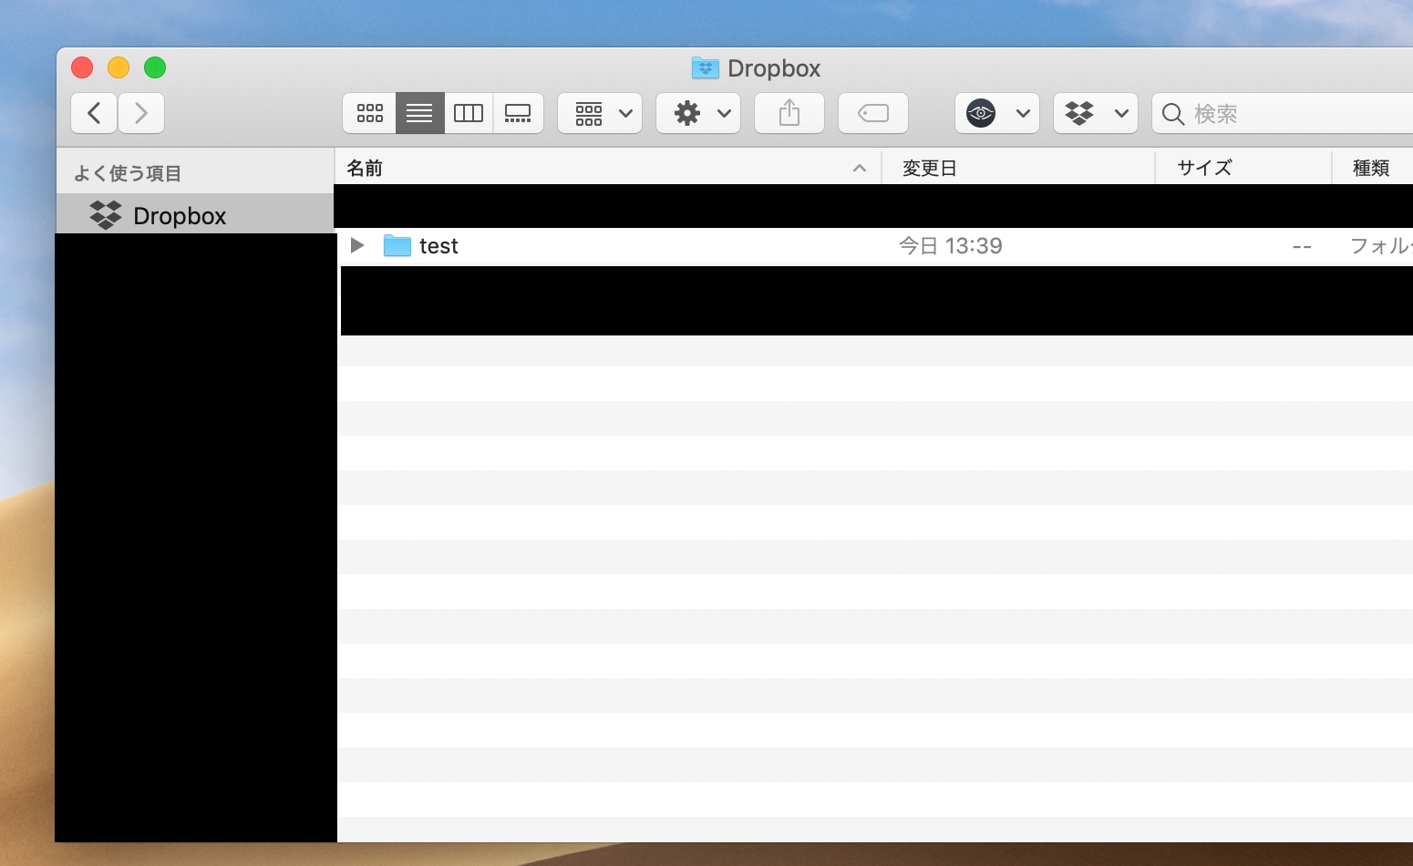Select the test folder name
This screenshot has height=866, width=1413.
438,246
